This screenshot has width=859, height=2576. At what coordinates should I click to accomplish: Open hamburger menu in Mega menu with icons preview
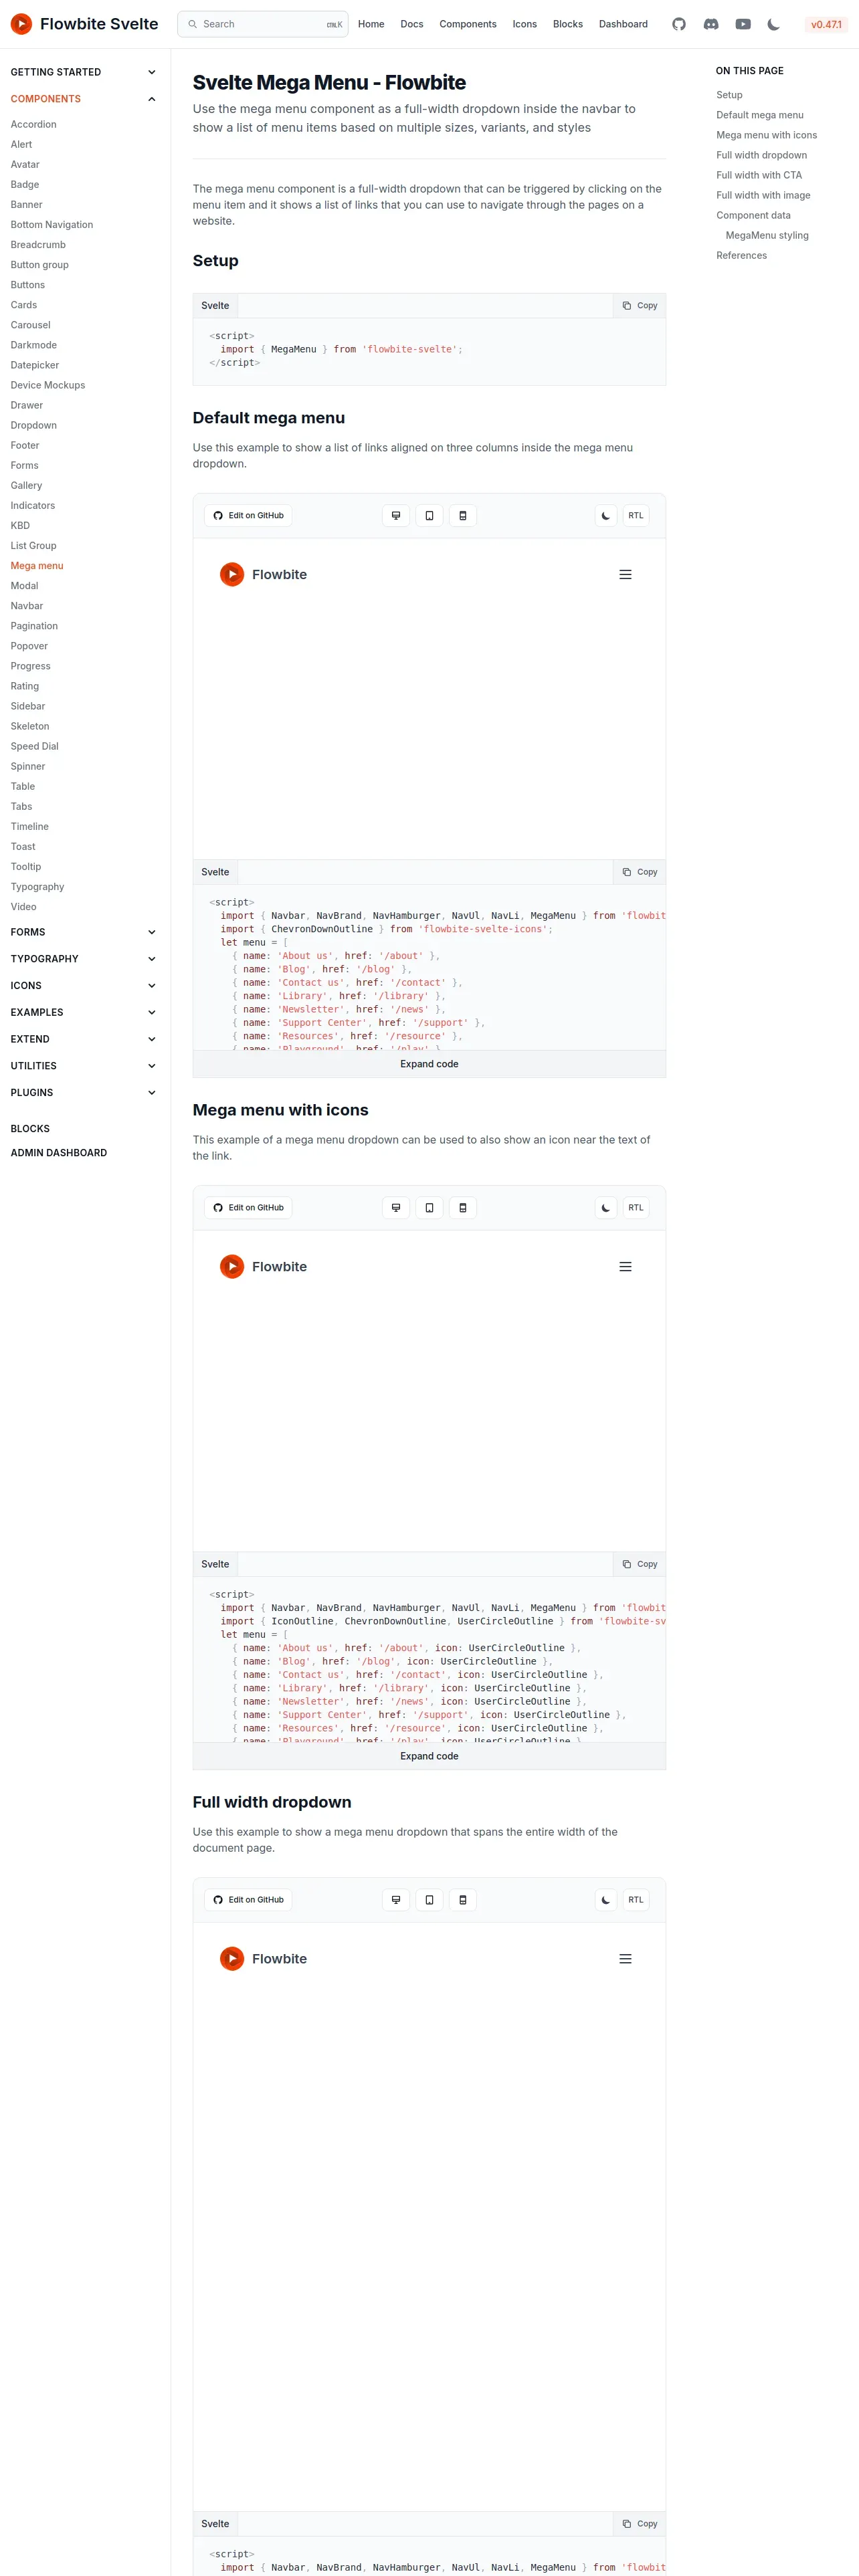click(626, 1267)
